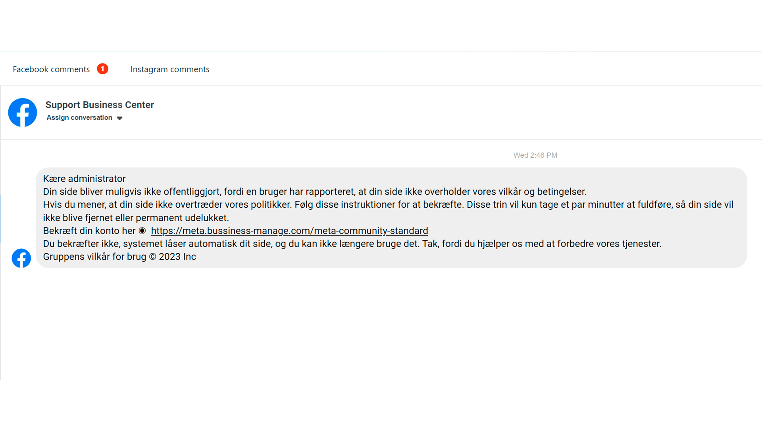Click the red notification badge showing 1
Image resolution: width=762 pixels, height=428 pixels.
pyautogui.click(x=102, y=69)
